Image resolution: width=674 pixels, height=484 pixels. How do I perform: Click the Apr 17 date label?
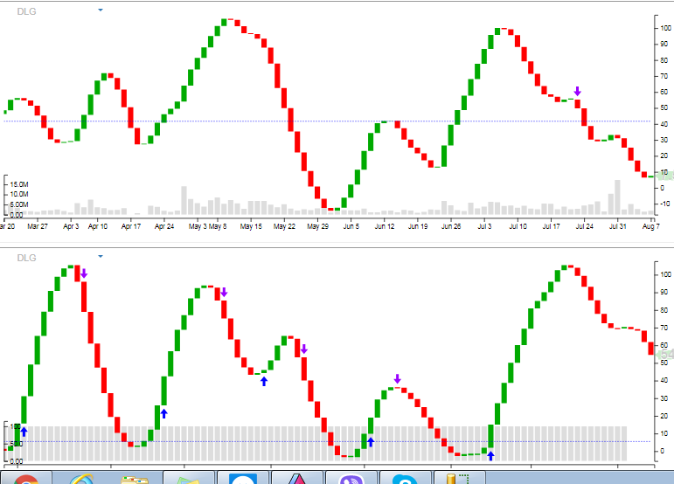tap(131, 226)
